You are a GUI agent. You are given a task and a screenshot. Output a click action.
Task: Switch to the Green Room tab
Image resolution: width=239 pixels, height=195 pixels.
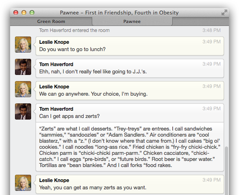tap(51, 21)
